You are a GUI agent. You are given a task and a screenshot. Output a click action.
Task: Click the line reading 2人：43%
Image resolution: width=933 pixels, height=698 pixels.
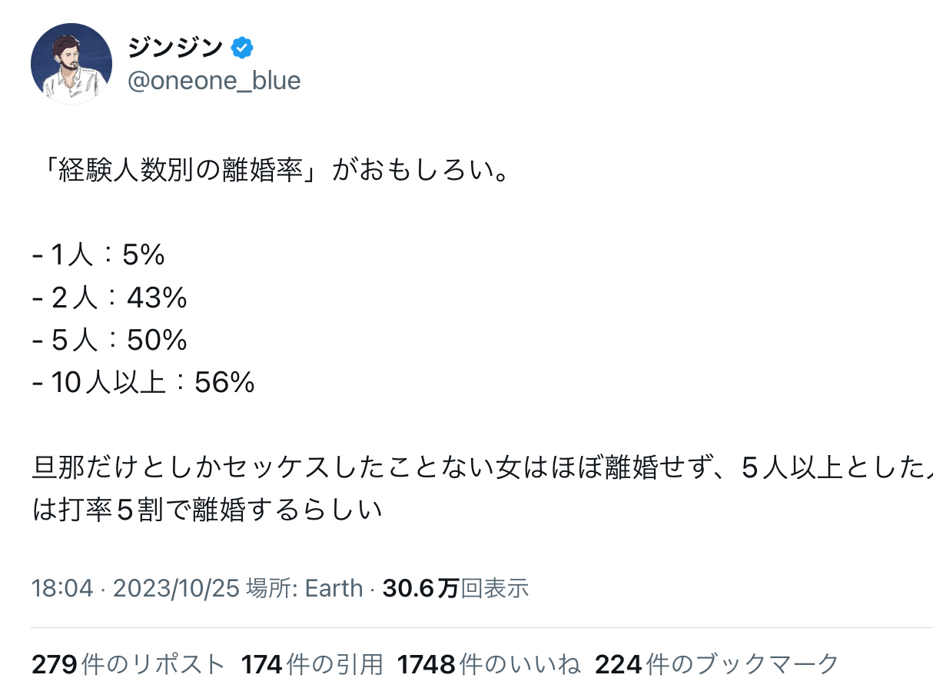click(111, 297)
